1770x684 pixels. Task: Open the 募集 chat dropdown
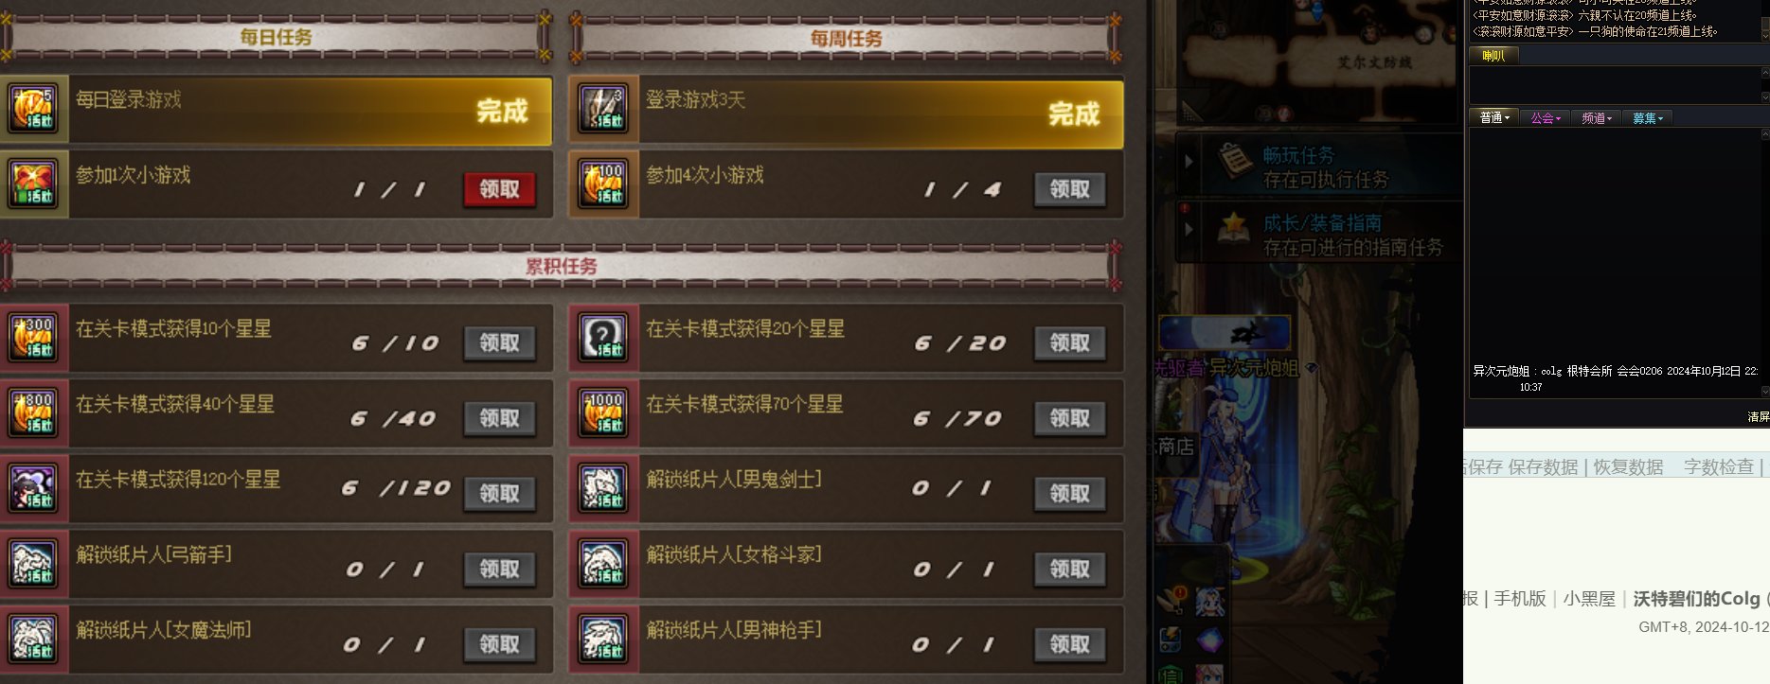click(1648, 118)
